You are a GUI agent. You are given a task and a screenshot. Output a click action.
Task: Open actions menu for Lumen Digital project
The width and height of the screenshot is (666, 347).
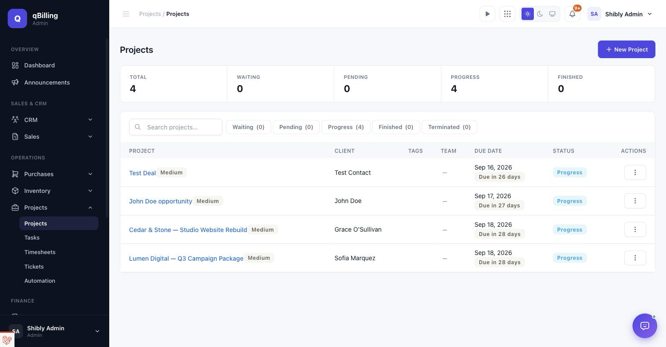coord(635,258)
